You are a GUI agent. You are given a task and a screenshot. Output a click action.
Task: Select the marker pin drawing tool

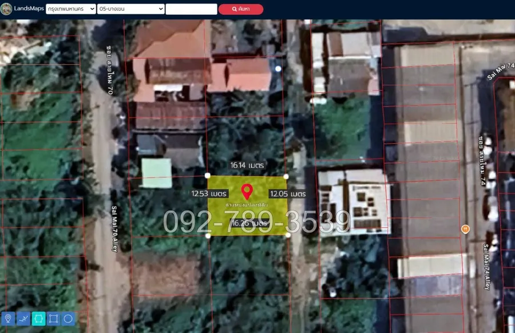(x=9, y=319)
